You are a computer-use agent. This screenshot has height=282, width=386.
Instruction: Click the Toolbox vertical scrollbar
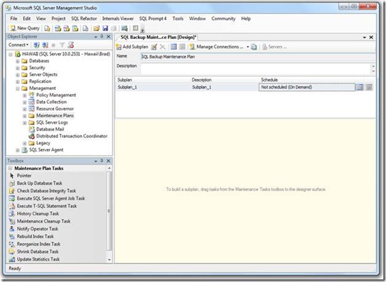tap(109, 211)
